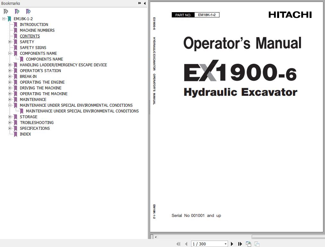
Task: Click the MACHINE NUMBERS bookmark ribbon icon
Action: [15, 30]
